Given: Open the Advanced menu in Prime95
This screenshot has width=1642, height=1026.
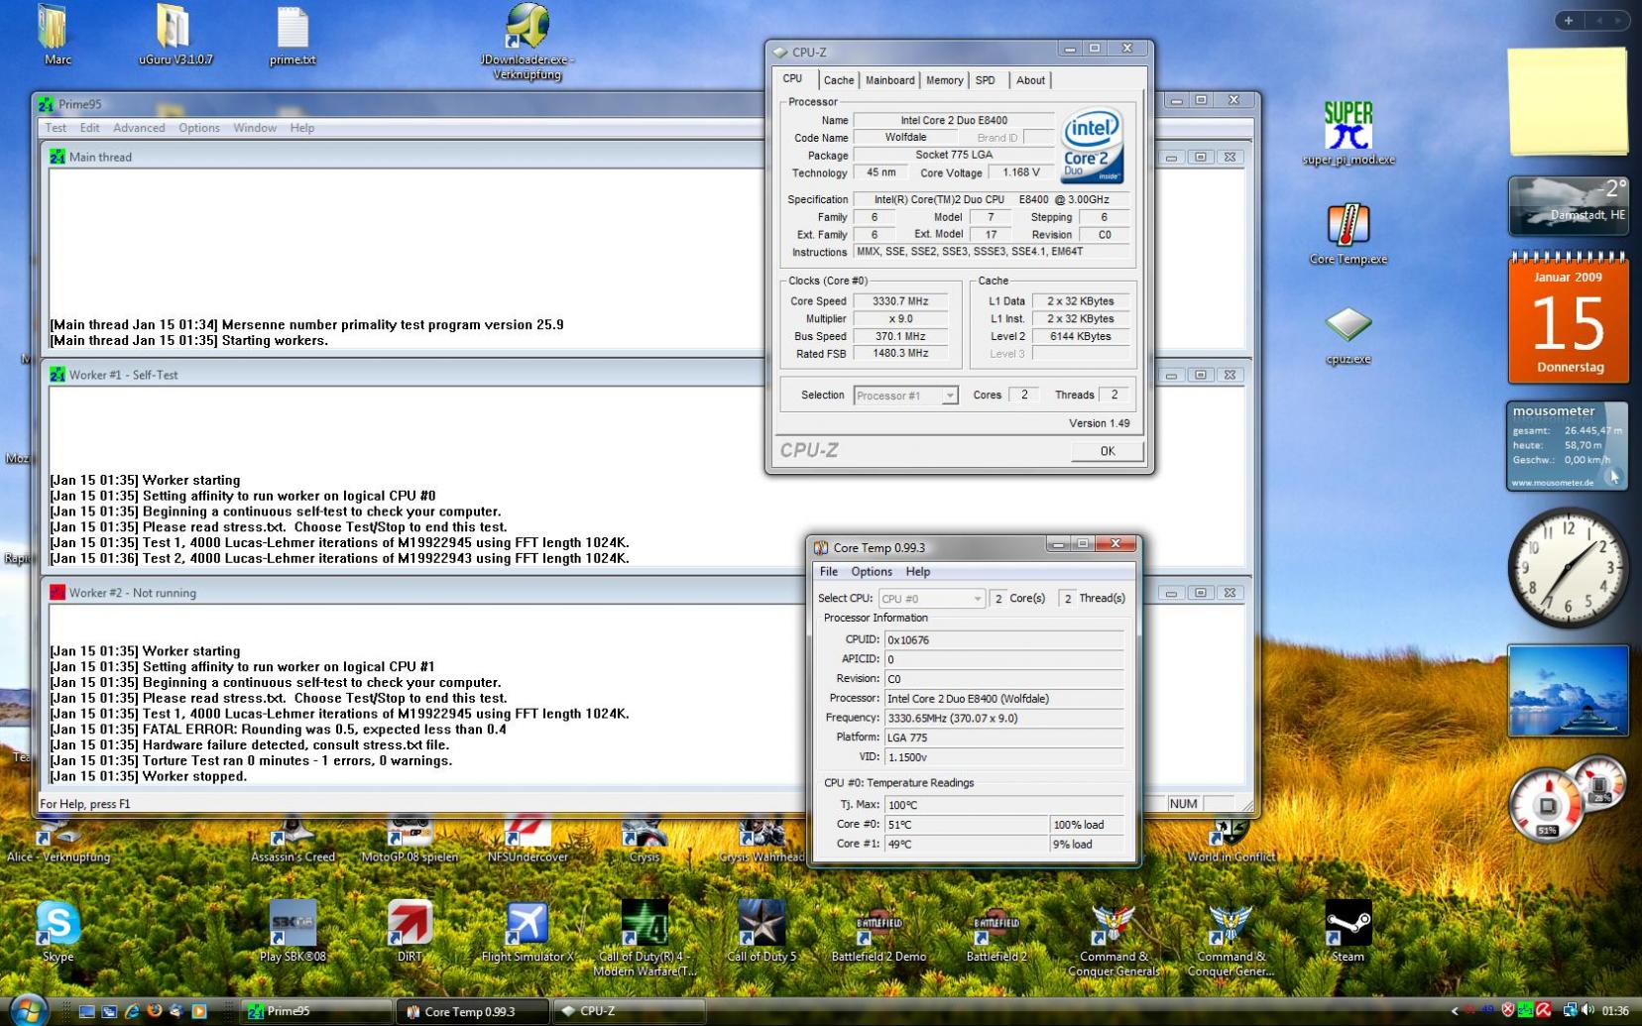Looking at the screenshot, I should click(139, 128).
